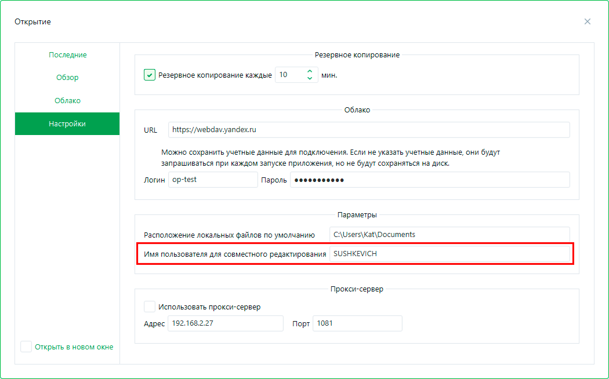The height and width of the screenshot is (379, 609).
Task: Select the Облако tab
Action: [67, 101]
